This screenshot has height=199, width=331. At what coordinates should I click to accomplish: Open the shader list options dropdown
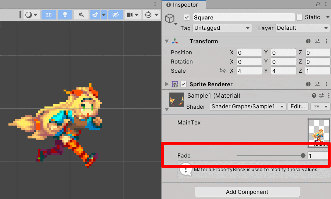(320, 106)
